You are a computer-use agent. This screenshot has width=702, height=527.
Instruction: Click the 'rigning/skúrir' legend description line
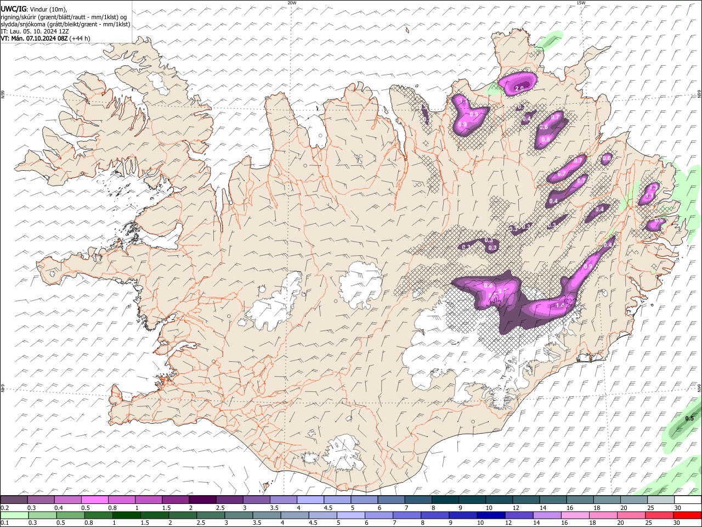click(x=64, y=16)
